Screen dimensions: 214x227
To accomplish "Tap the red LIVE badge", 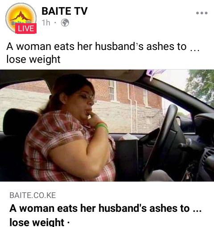I will tap(26, 28).
